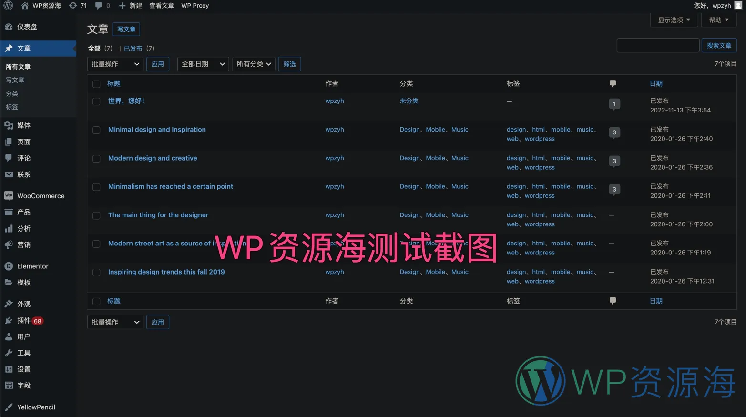Open the 营销 marketing megaphone icon

pyautogui.click(x=9, y=244)
